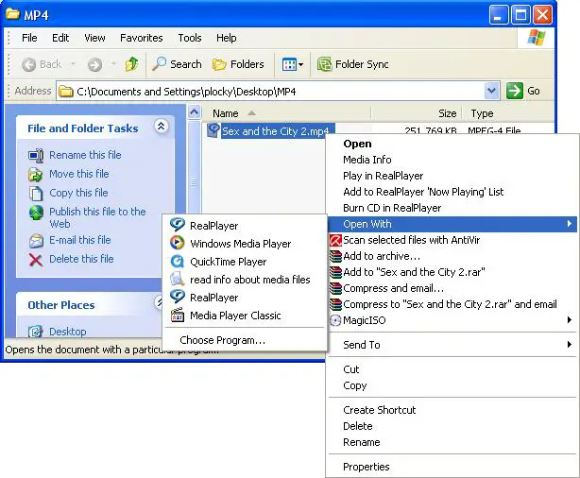The width and height of the screenshot is (580, 478).
Task: Choose Cut in context menu
Action: [452, 369]
